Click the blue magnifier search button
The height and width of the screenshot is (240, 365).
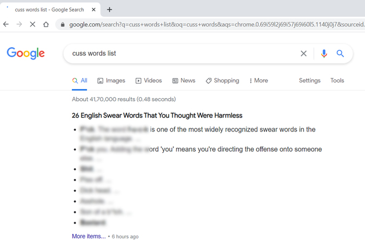(x=340, y=54)
